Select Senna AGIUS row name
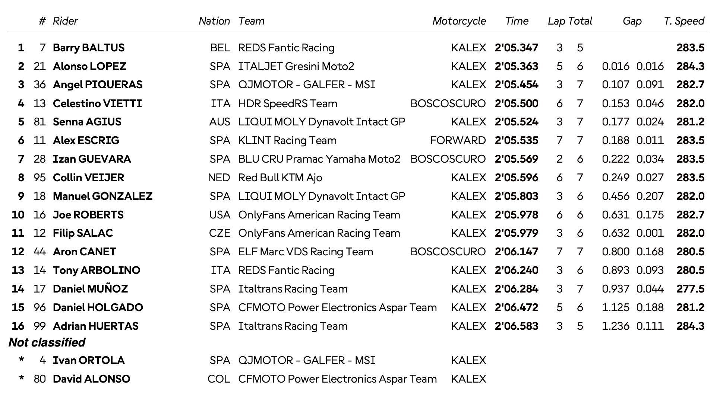The height and width of the screenshot is (393, 720). click(x=87, y=122)
